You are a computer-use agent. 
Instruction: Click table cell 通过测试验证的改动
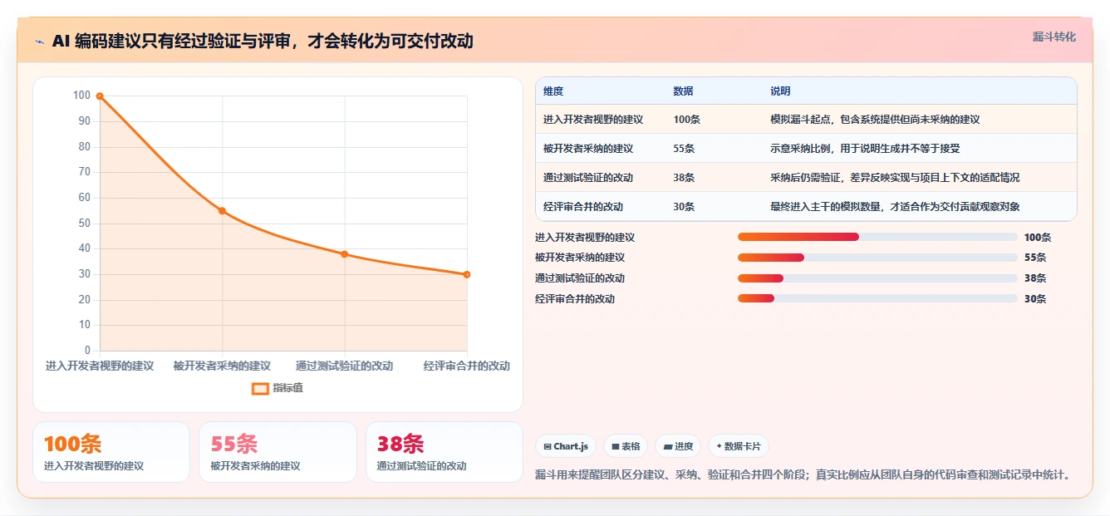[588, 178]
